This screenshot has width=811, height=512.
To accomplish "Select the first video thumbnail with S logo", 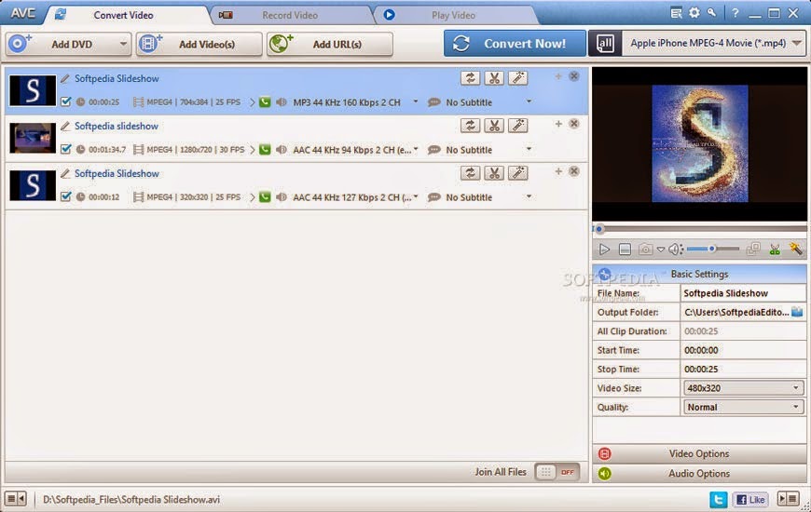I will [33, 90].
